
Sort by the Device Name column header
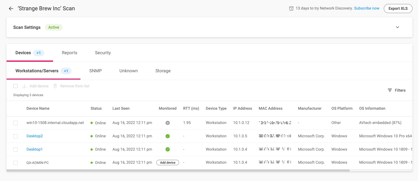click(x=38, y=108)
